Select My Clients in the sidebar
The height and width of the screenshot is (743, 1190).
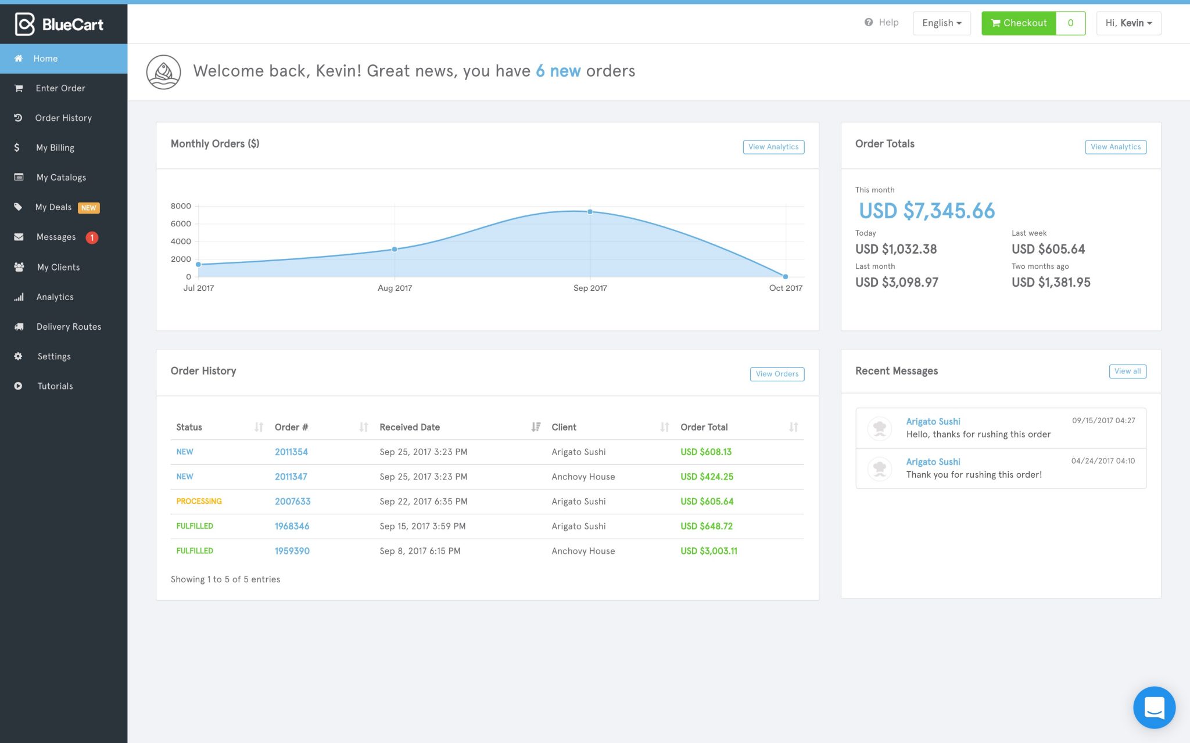click(58, 267)
